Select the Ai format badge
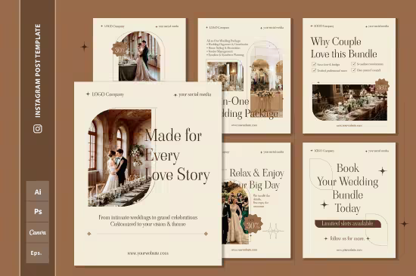Screen dimensions: 416x276 [38, 192]
